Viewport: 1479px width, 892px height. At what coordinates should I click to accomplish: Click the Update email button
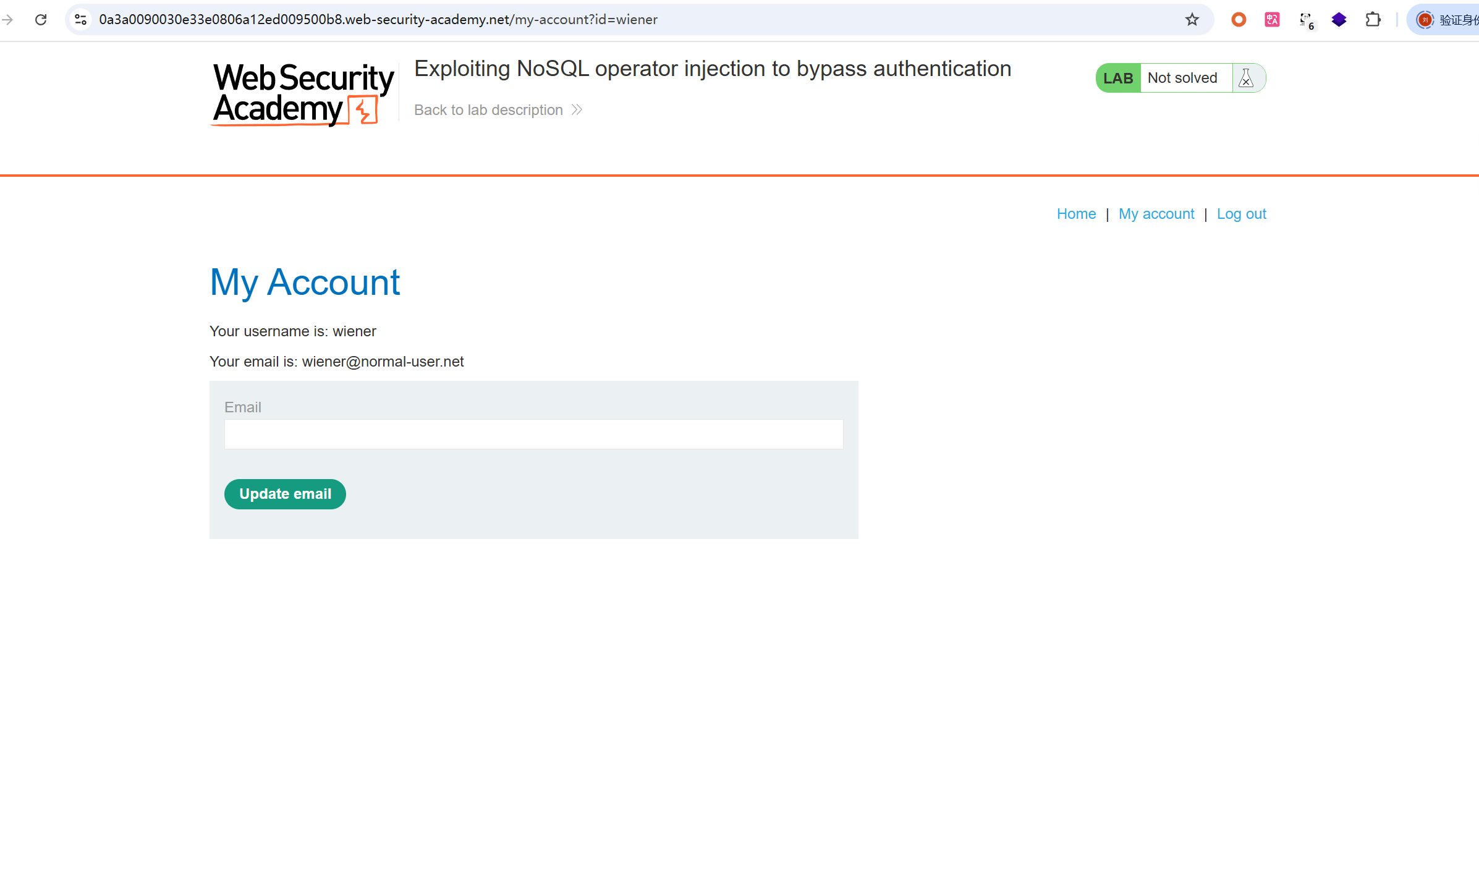[x=285, y=494]
